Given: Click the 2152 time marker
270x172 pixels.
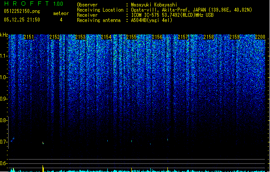Looking at the screenshot, I should (x=55, y=37).
